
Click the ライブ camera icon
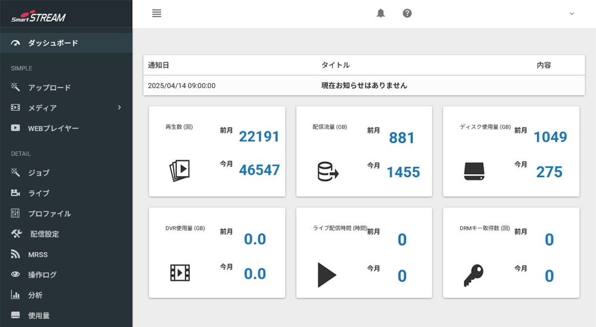pyautogui.click(x=15, y=193)
